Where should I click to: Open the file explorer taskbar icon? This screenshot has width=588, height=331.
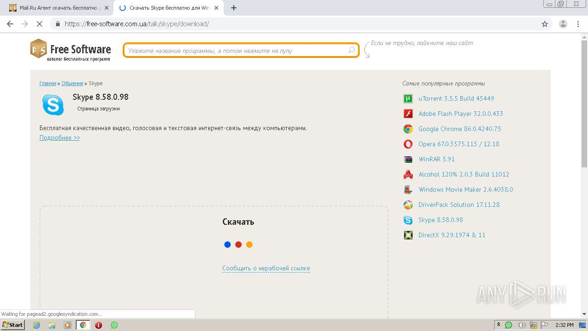52,325
